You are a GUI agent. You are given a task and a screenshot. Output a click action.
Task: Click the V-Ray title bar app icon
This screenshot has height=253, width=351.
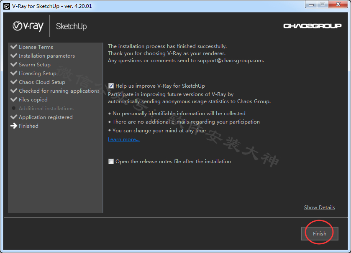(7, 6)
